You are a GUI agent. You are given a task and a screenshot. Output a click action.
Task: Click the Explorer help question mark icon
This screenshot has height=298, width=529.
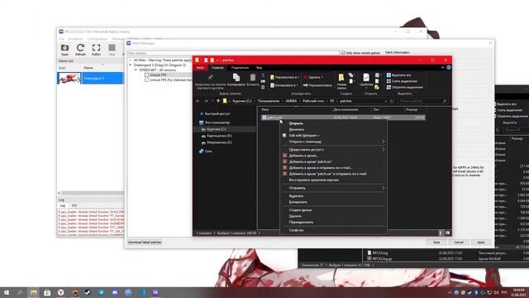click(x=448, y=68)
